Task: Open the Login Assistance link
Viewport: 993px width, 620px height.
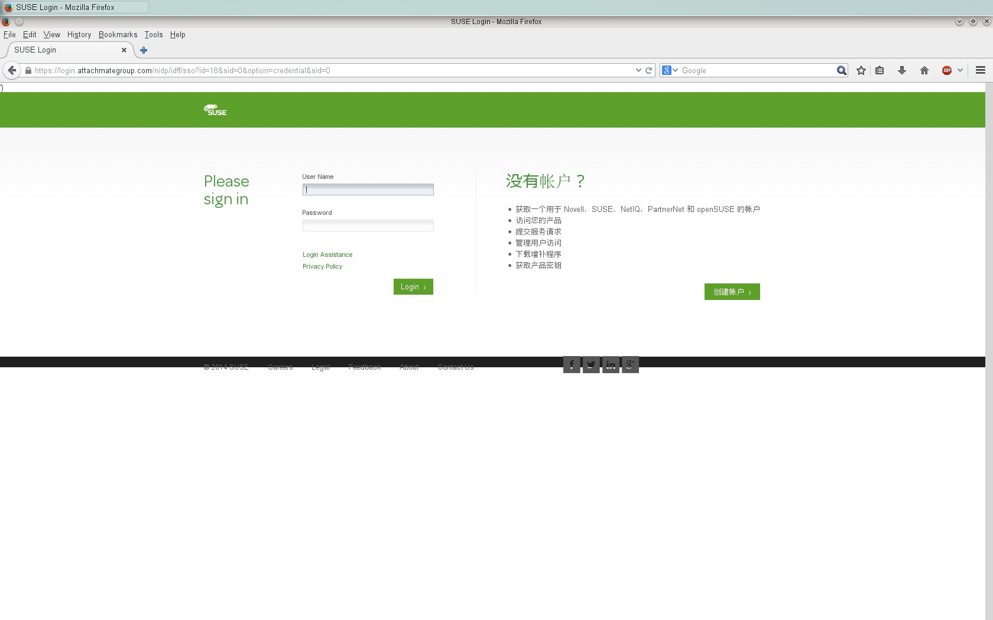Action: [x=327, y=254]
